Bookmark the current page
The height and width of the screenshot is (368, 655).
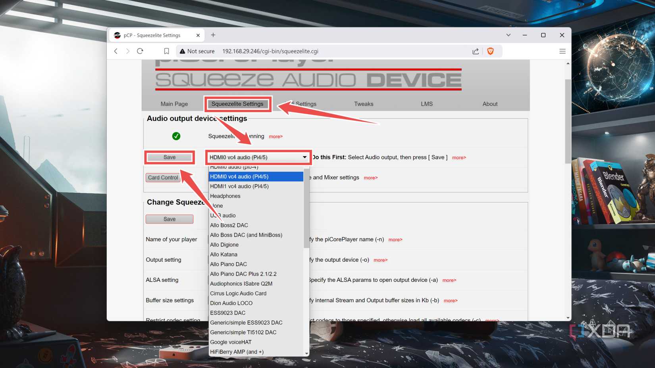pos(167,51)
